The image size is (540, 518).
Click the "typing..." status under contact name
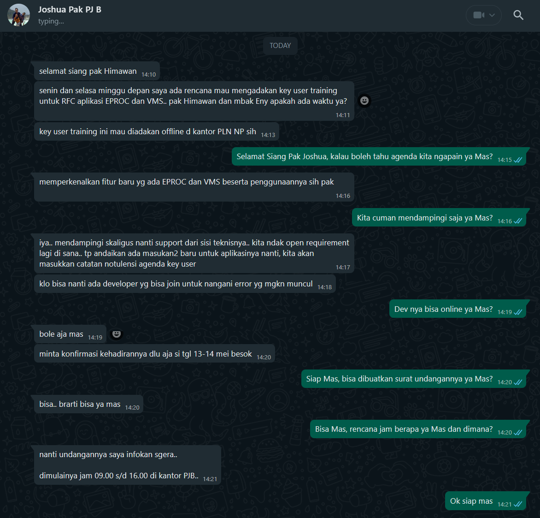coord(51,21)
